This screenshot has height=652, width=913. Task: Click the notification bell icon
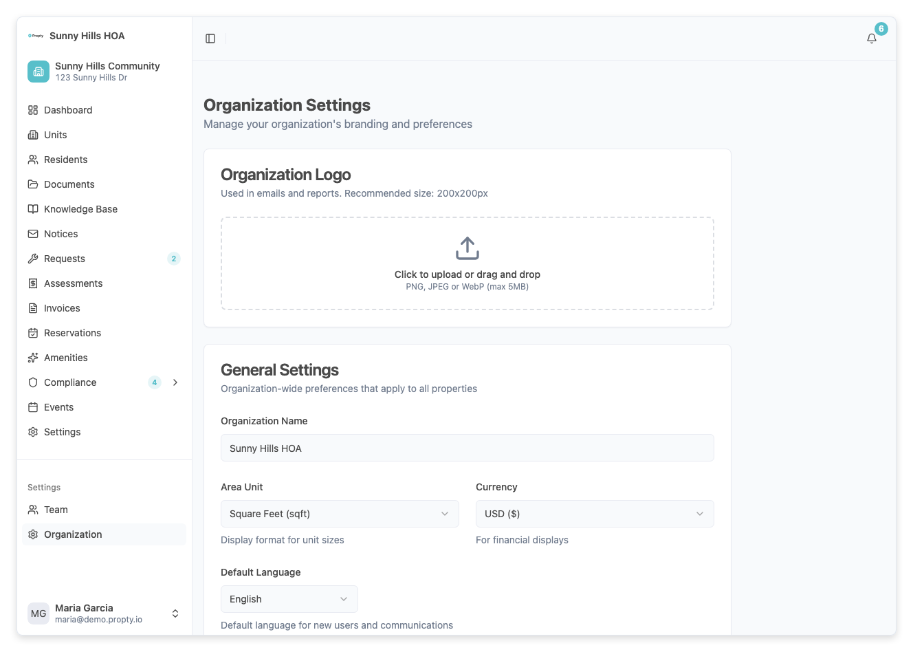[871, 39]
